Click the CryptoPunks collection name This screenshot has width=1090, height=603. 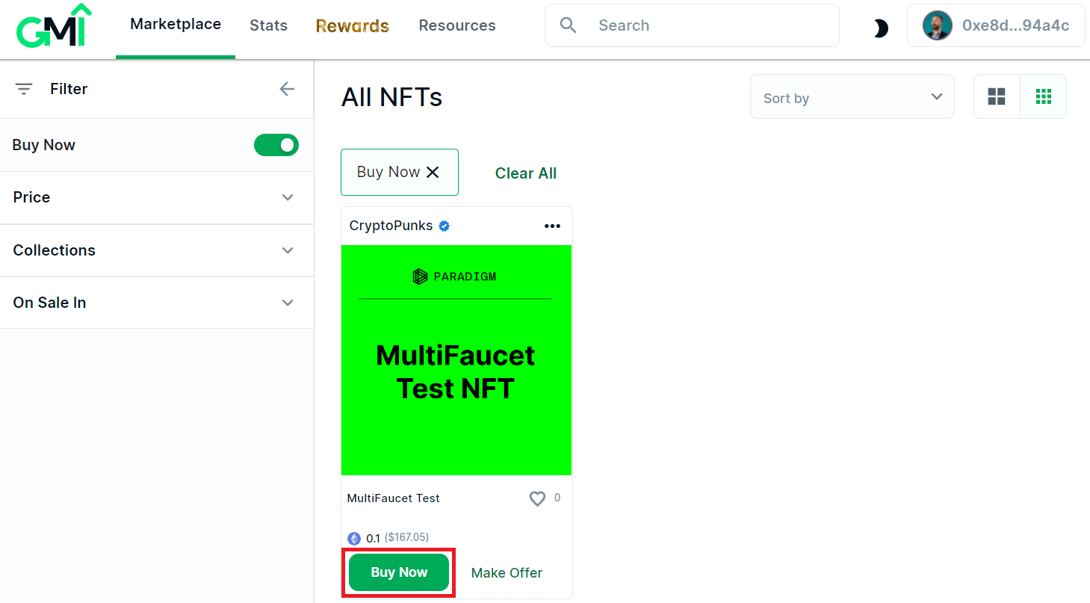click(391, 226)
